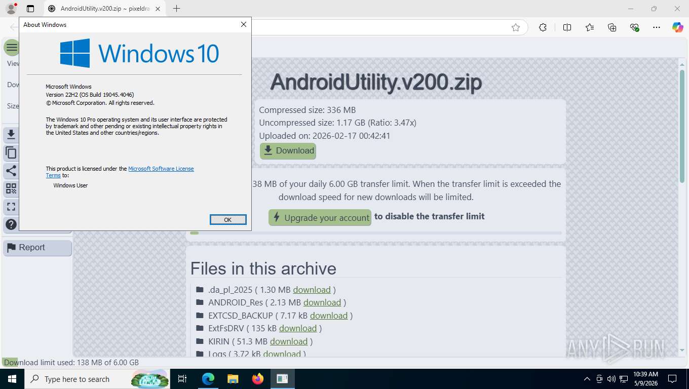Screen dimensions: 689x389
Task: Open Edge Collections icon
Action: 612,28
